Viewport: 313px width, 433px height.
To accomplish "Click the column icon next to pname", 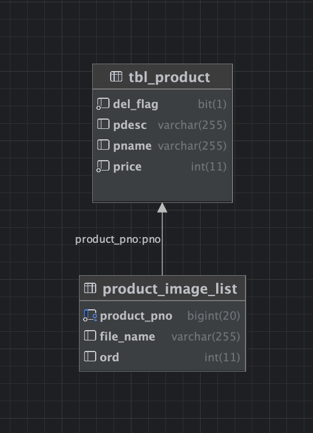I will [103, 145].
